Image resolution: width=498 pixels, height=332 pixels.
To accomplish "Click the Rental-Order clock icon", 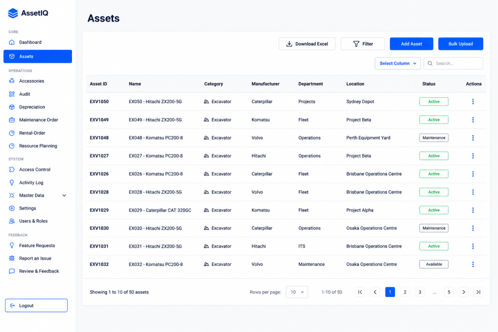I will coord(12,133).
